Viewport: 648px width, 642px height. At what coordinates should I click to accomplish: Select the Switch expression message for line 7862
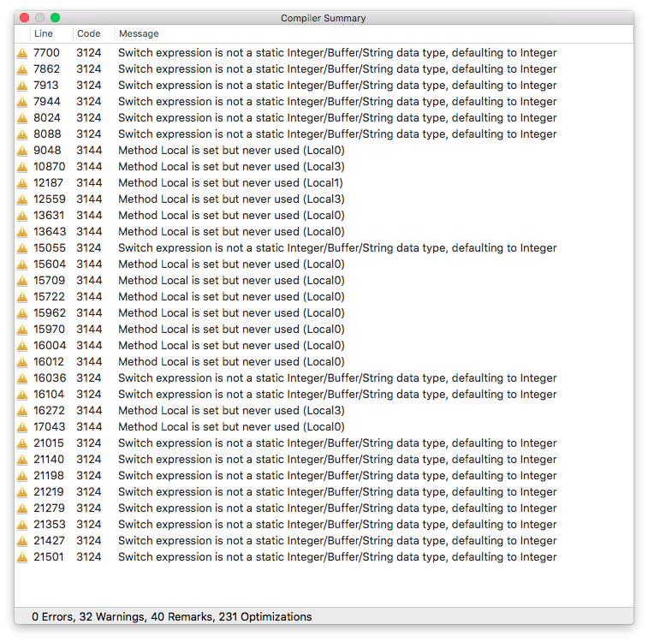click(x=337, y=69)
